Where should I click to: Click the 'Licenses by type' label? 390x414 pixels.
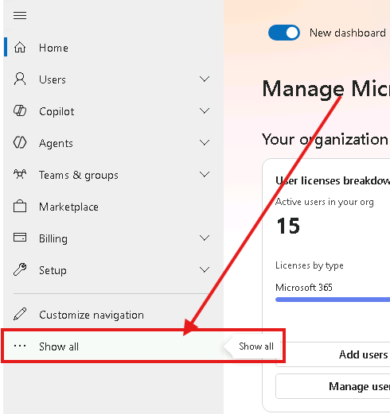(x=310, y=265)
